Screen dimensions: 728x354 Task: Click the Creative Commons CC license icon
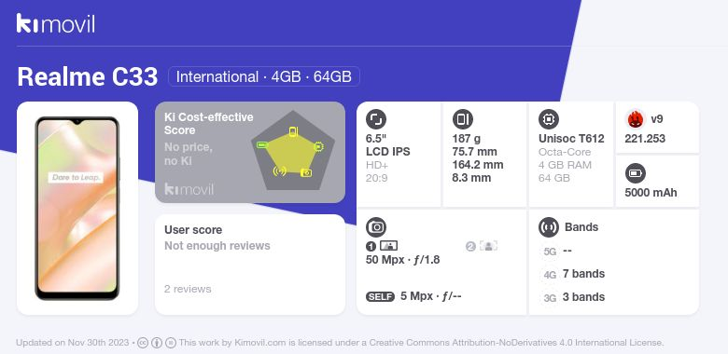point(143,343)
